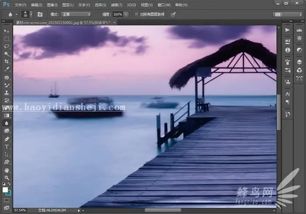Open the Layers panel icon
Viewport: 306px width, 214px height.
pyautogui.click(x=299, y=62)
